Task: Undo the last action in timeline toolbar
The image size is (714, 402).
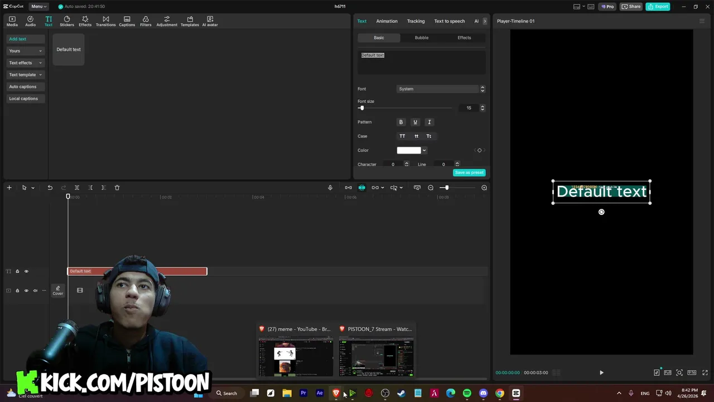Action: pos(50,188)
